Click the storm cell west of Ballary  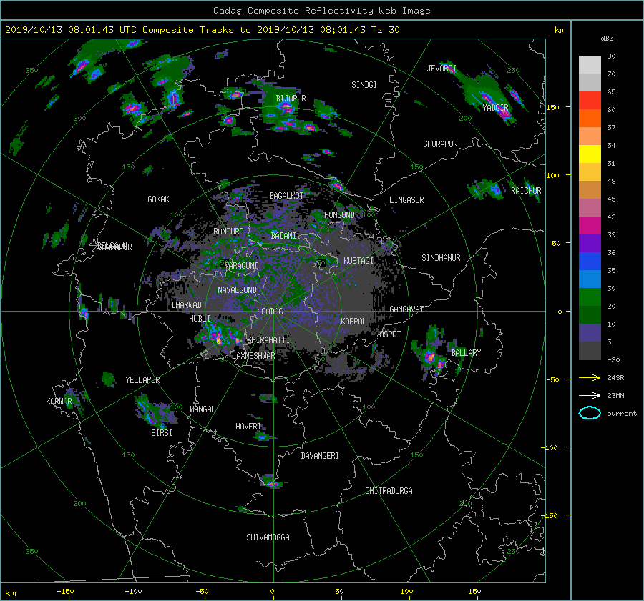[x=429, y=356]
